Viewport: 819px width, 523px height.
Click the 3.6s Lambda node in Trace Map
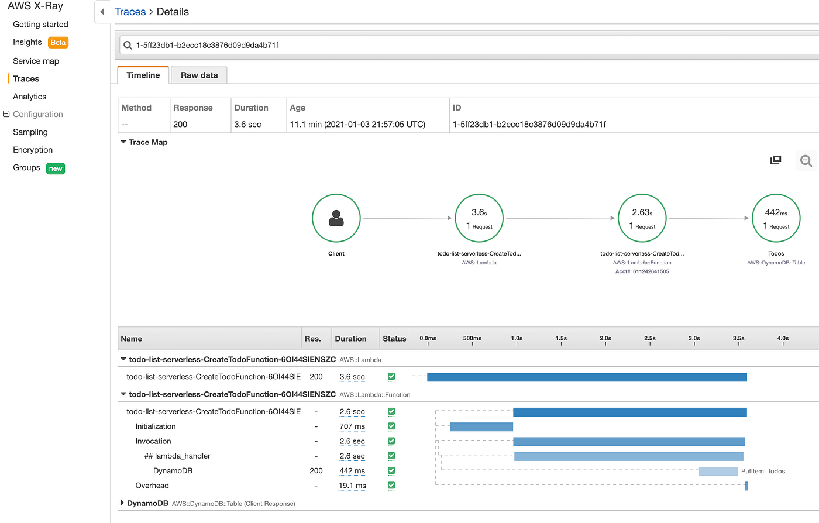pyautogui.click(x=479, y=218)
